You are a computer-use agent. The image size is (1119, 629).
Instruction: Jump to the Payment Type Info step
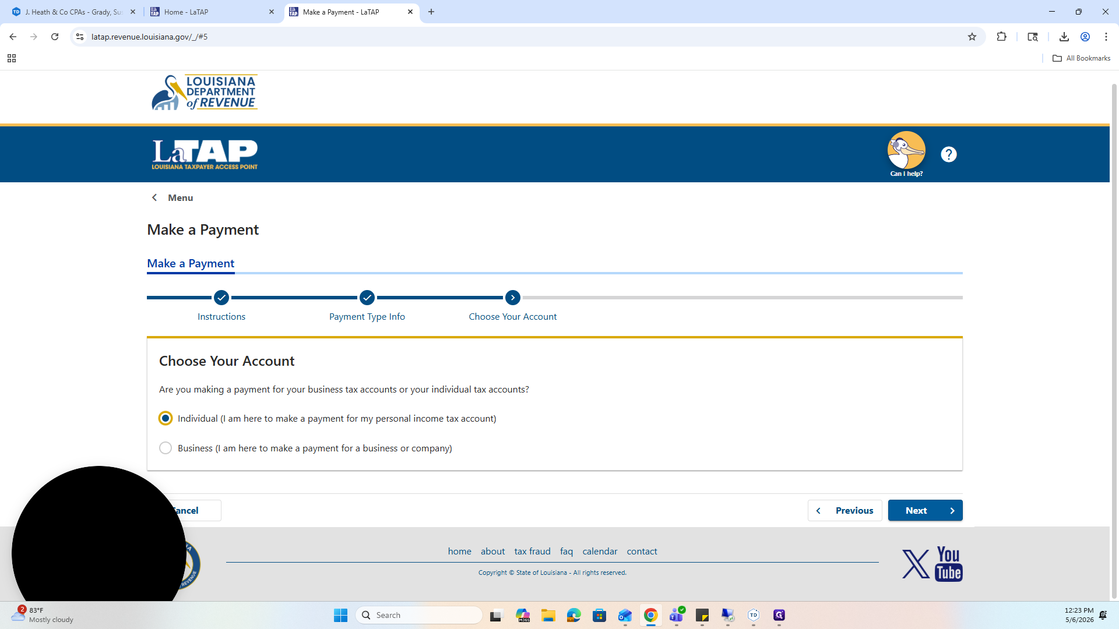coord(367,316)
